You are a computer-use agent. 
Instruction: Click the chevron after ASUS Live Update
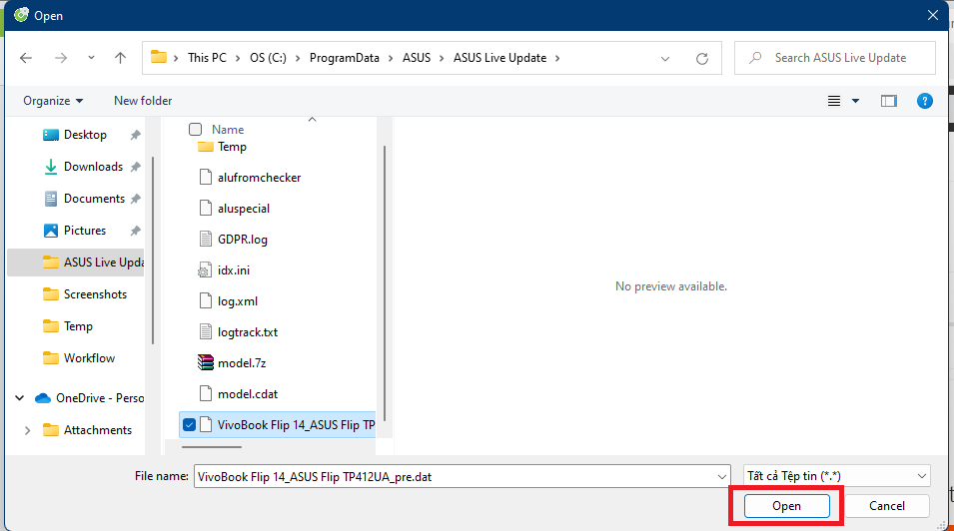[x=557, y=59]
